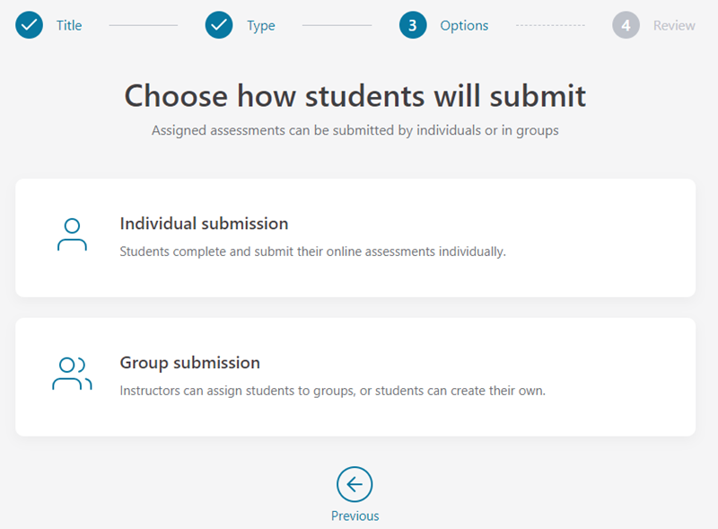This screenshot has height=529, width=718.
Task: Click the Type step checkmark icon
Action: point(219,25)
